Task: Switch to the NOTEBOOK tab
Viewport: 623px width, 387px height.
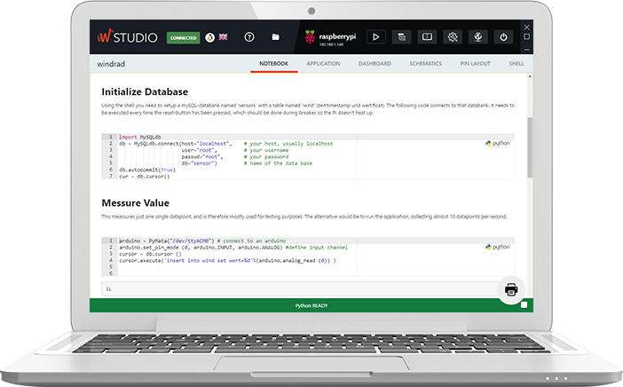Action: click(x=273, y=64)
